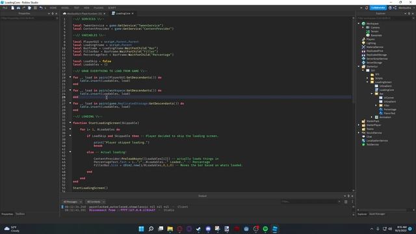The image size is (416, 234).
Task: Select the FlavorText label in Explorer
Action: coord(389,113)
